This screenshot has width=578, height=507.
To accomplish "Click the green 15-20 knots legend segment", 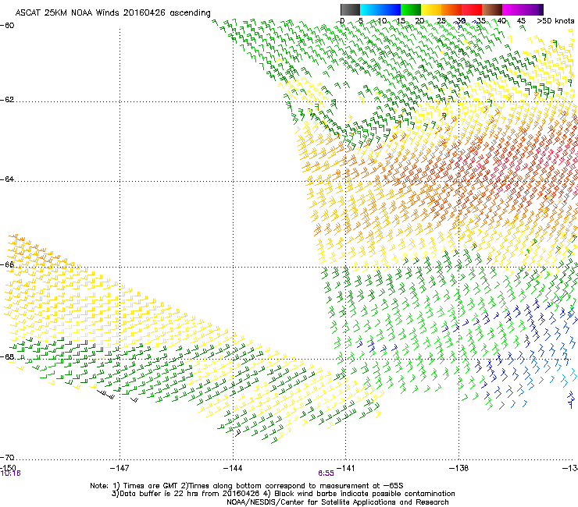I will (x=411, y=9).
